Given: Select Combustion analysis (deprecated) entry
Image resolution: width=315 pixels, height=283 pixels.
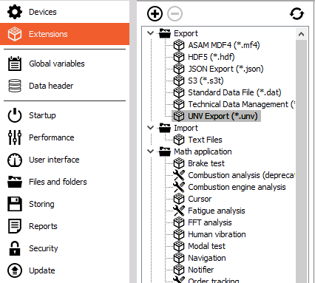Looking at the screenshot, I should click(x=241, y=175).
